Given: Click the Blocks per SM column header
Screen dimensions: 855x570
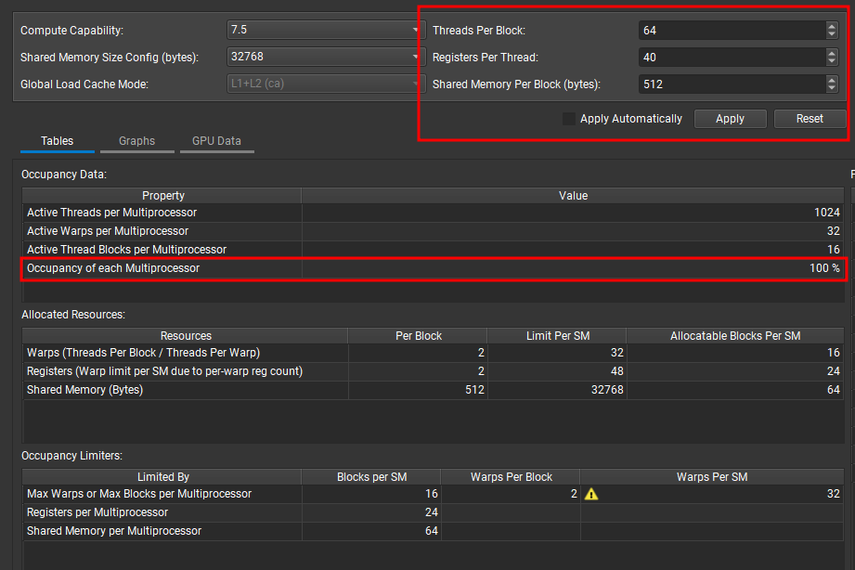Looking at the screenshot, I should 371,477.
